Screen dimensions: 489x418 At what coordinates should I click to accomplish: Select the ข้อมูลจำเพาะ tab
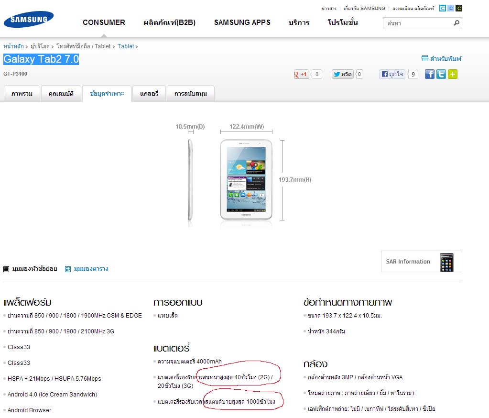[107, 94]
